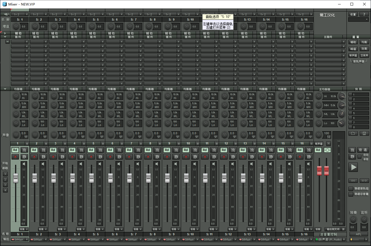Viewport: 371px width, 246px height.
Task: Click the master N button
Action: (x=328, y=144)
